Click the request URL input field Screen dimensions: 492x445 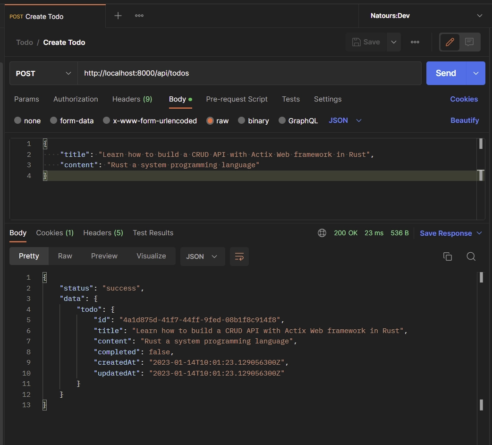pyautogui.click(x=249, y=73)
